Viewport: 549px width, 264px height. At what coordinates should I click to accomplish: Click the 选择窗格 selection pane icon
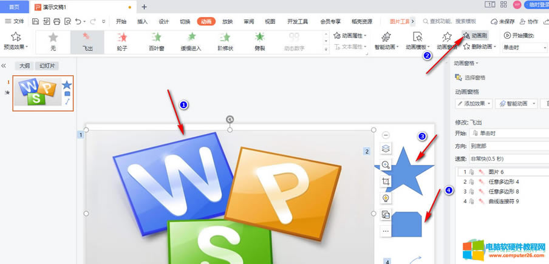459,78
